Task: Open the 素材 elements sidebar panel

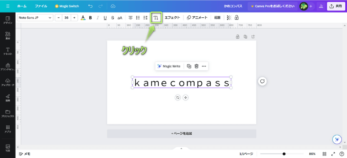Action: (x=8, y=35)
